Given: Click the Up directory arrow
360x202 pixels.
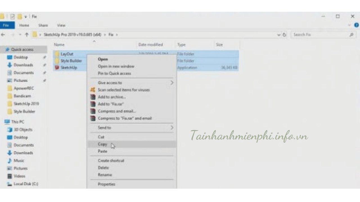Looking at the screenshot, I should tap(27, 35).
